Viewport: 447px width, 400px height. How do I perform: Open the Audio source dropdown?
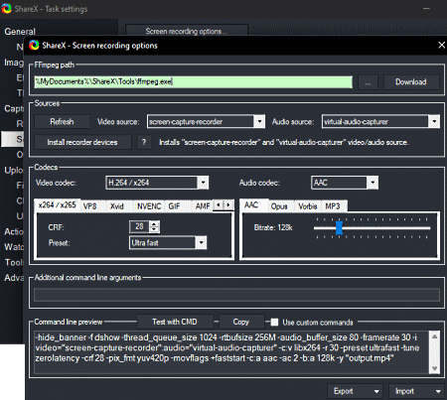[x=380, y=122]
